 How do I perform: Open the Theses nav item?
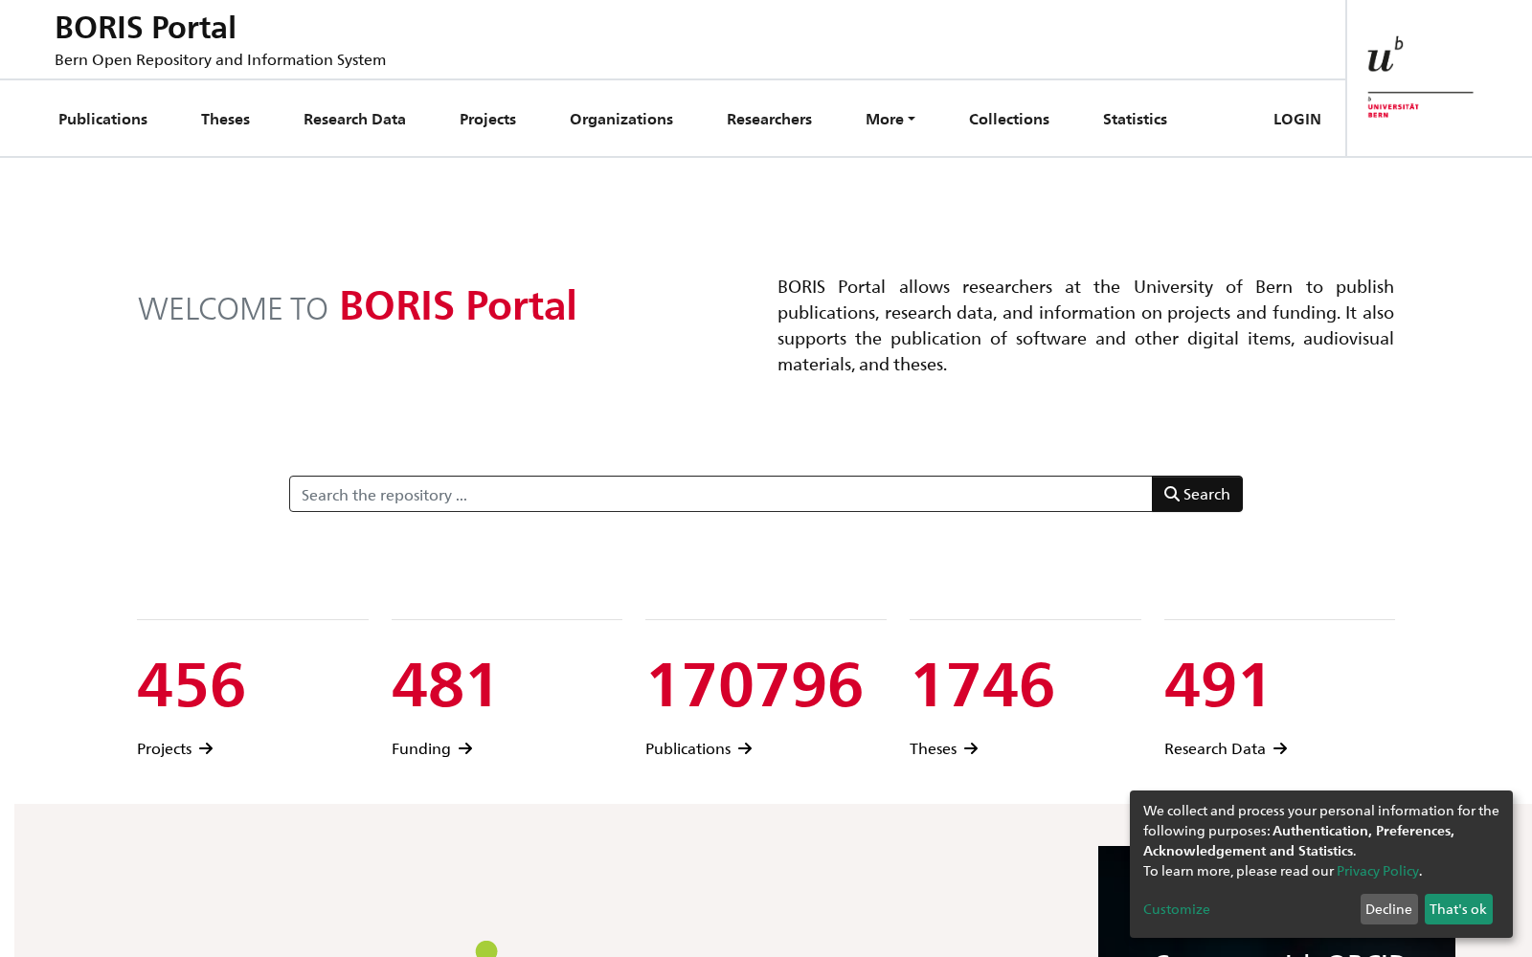click(x=225, y=119)
